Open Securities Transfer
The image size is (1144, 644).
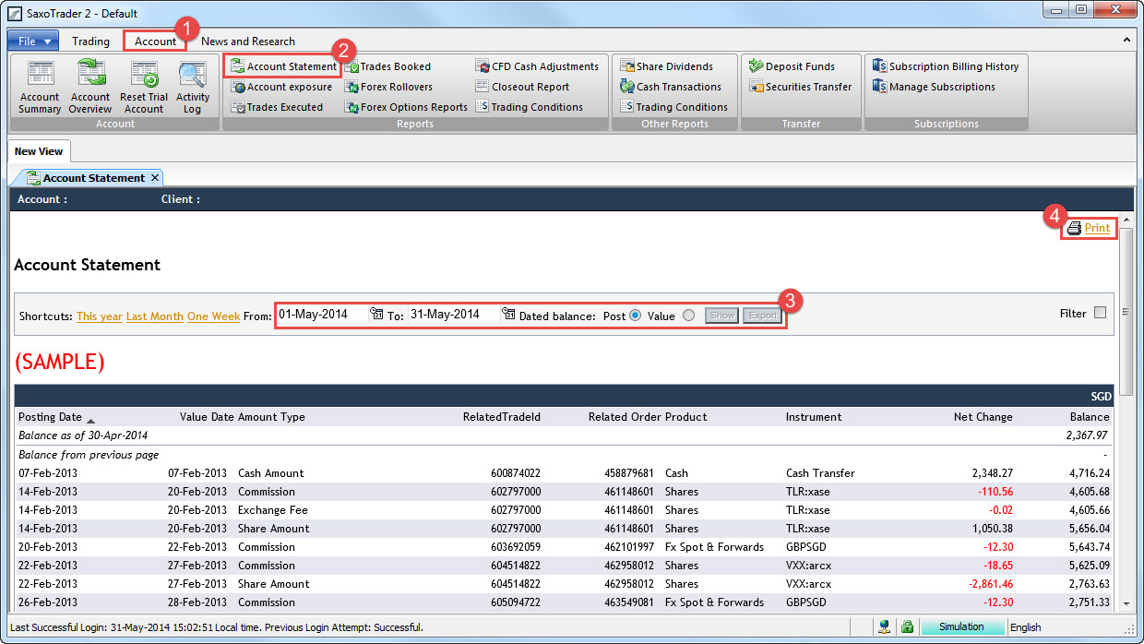(800, 87)
